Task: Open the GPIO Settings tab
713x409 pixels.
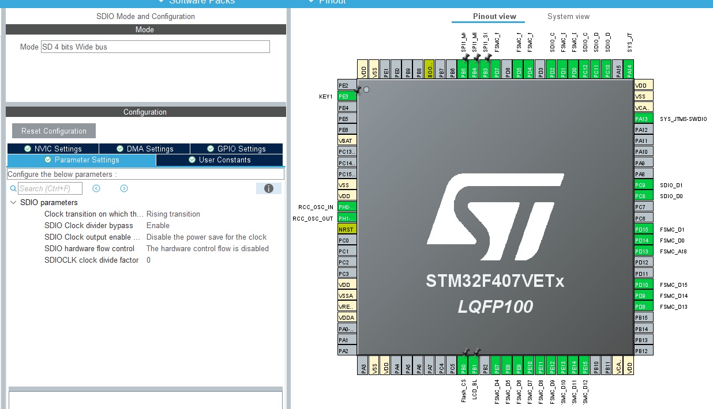Action: click(x=236, y=148)
